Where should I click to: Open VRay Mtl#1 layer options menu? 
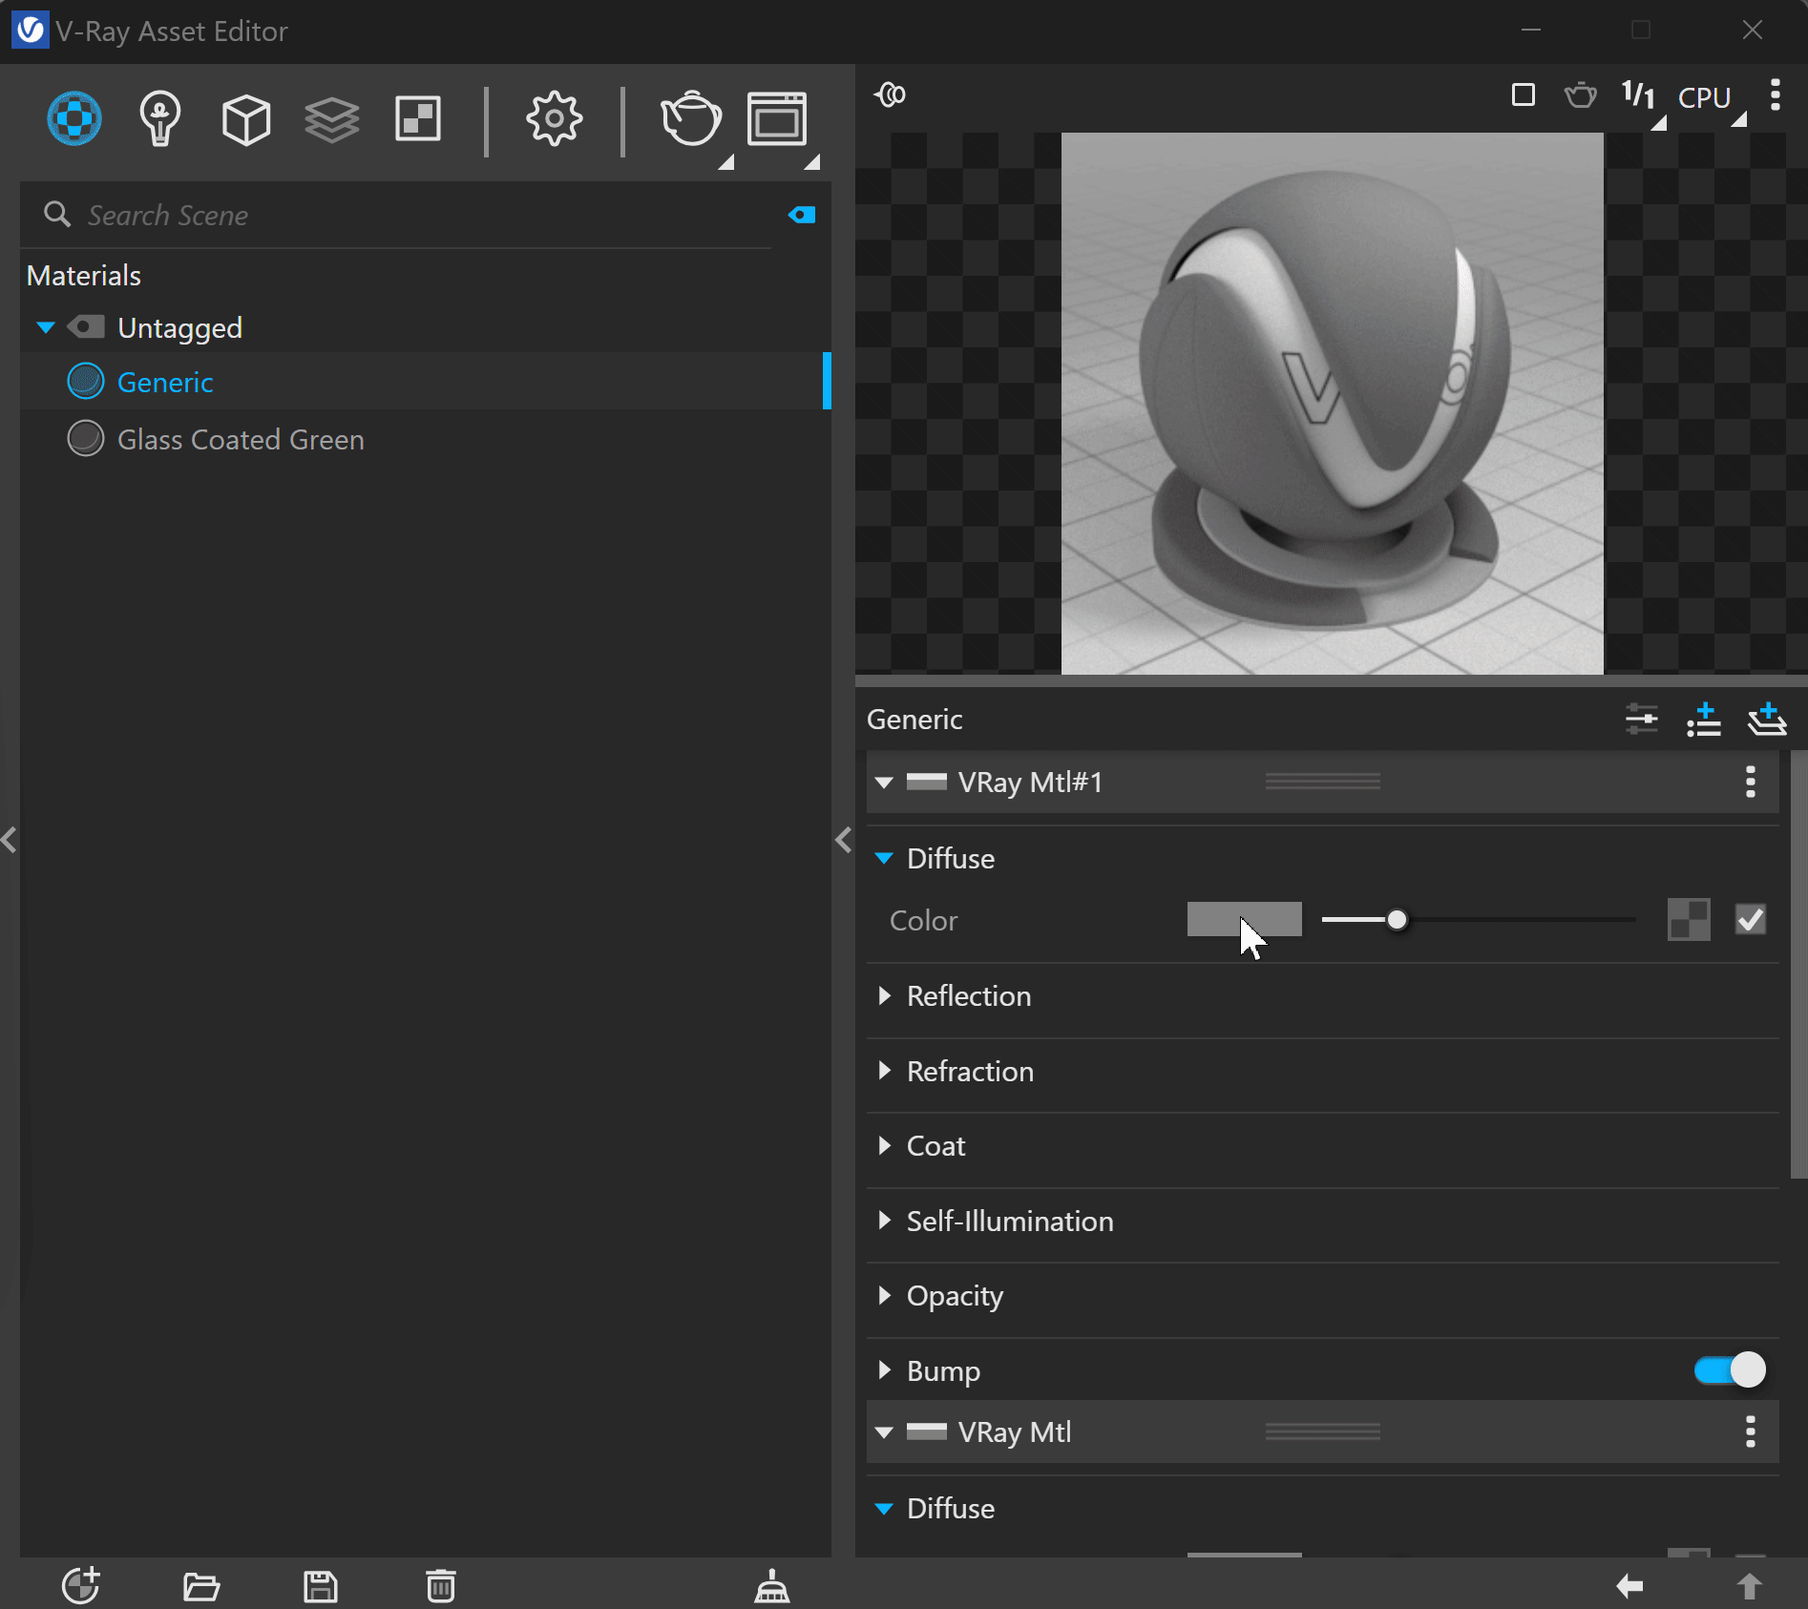[1750, 782]
